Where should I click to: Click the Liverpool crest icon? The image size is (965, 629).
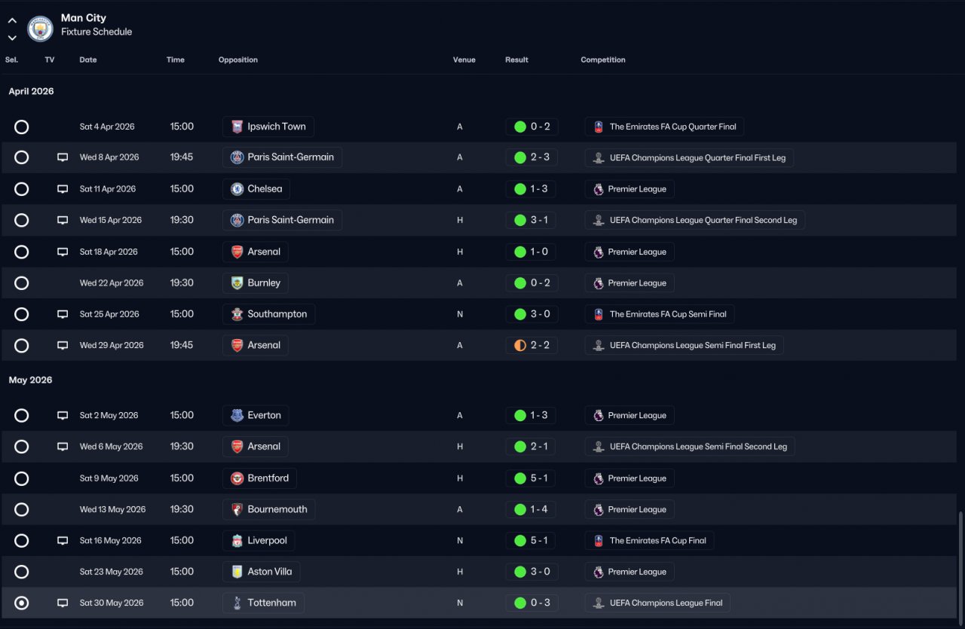coord(237,541)
